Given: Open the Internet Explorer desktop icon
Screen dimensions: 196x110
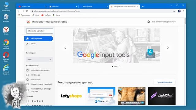Looking at the screenshot, I should coord(6,70).
